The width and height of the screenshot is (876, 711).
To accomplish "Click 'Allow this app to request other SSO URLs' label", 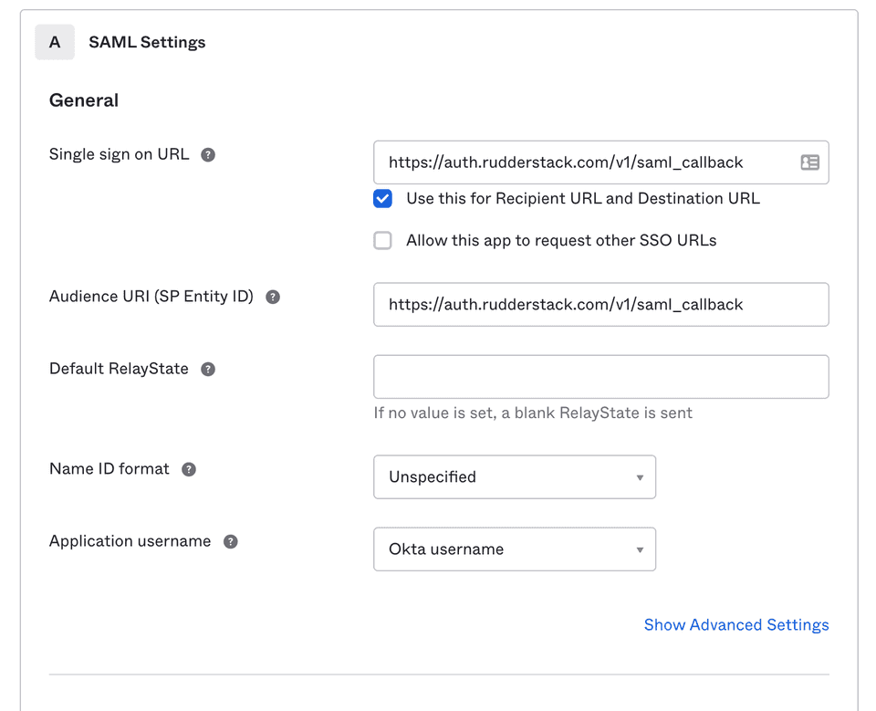I will click(561, 241).
